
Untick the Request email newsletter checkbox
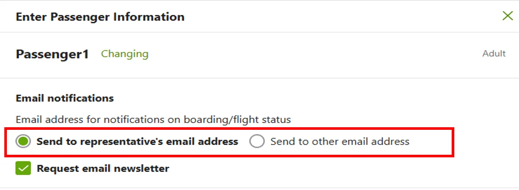(x=23, y=169)
